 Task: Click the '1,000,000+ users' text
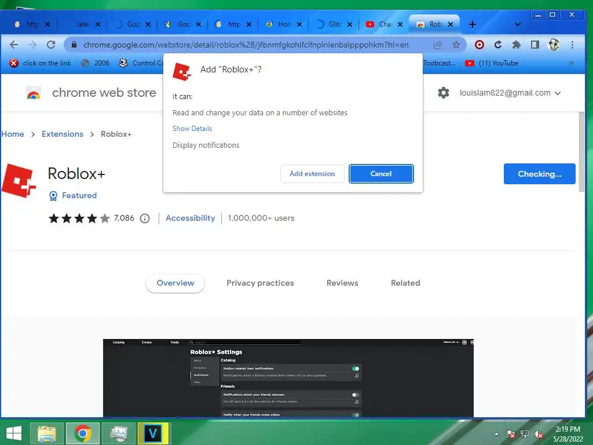pyautogui.click(x=261, y=218)
